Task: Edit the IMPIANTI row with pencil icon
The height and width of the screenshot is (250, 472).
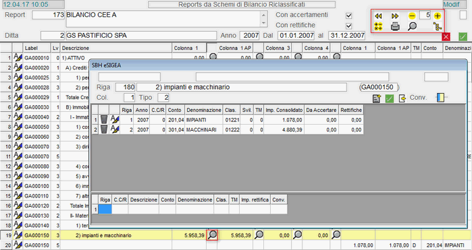Action: click(x=115, y=119)
